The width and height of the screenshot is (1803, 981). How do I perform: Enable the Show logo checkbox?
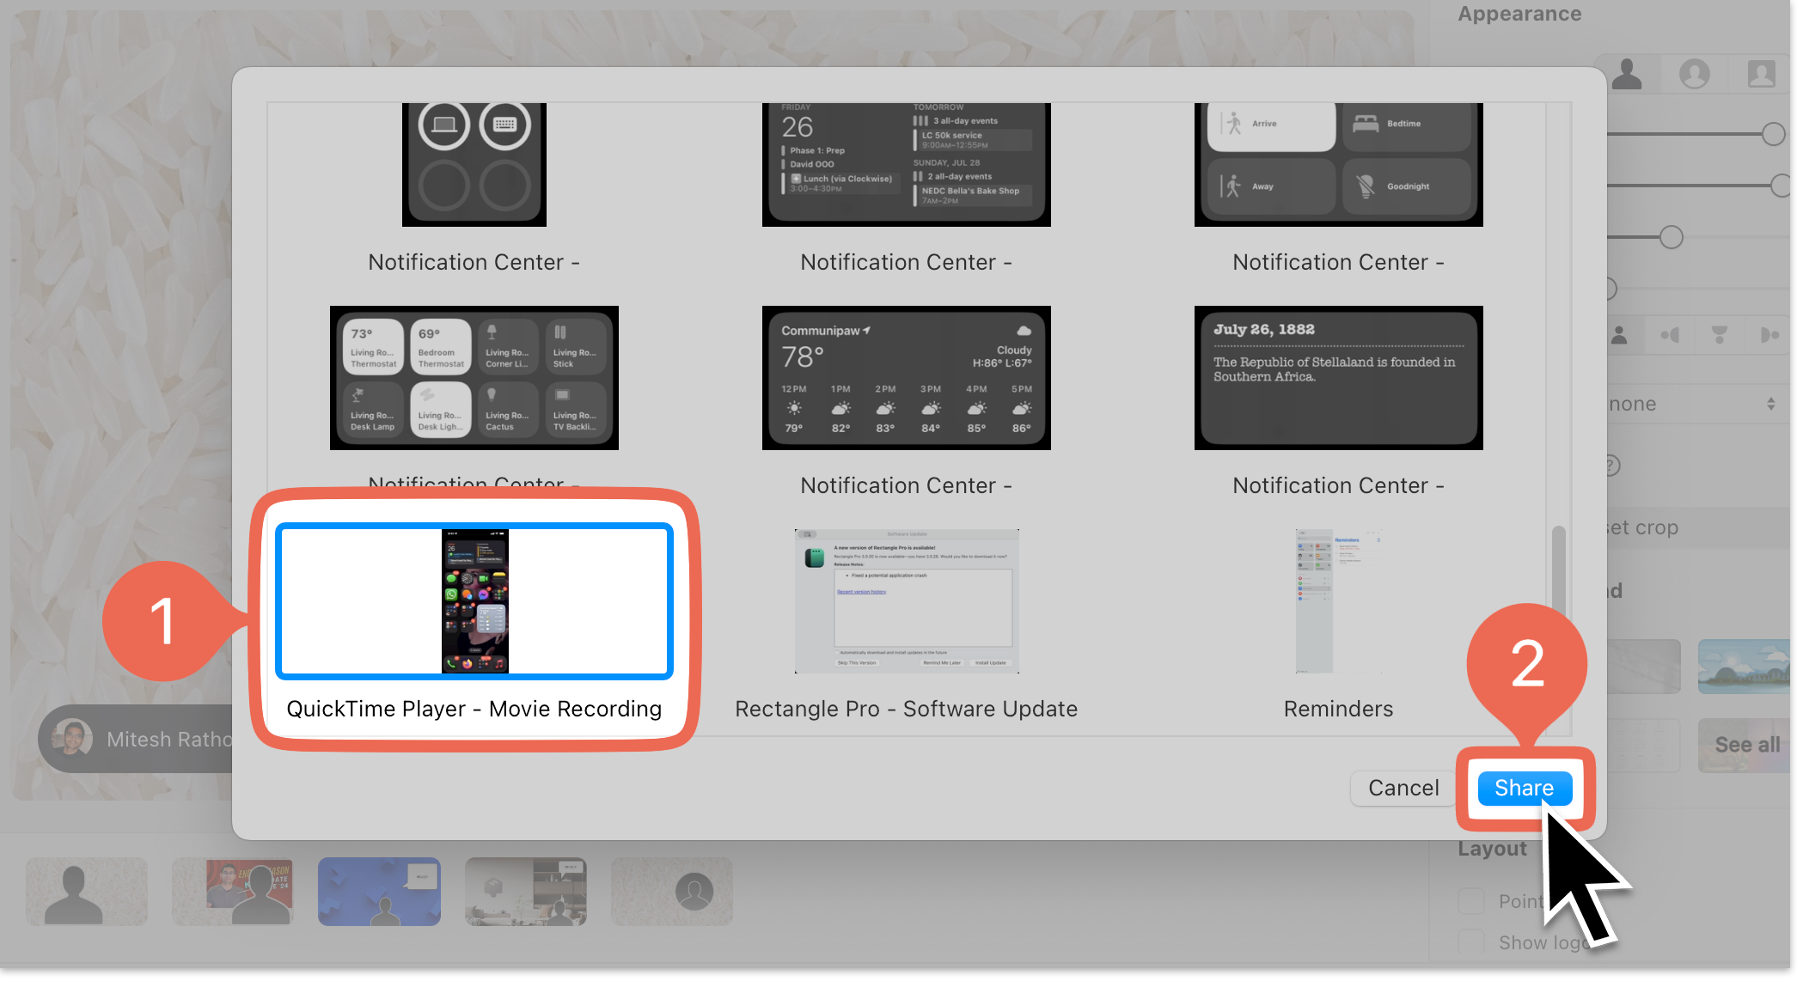(1471, 943)
